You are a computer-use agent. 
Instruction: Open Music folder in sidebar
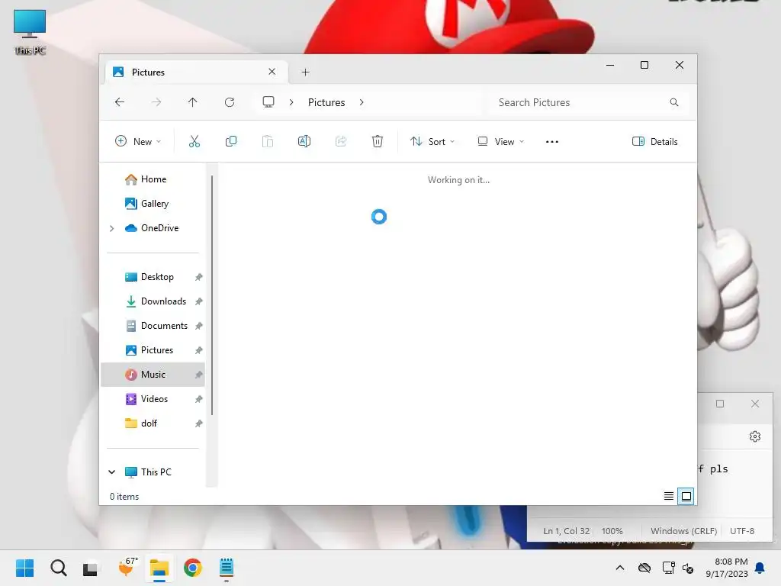(x=153, y=375)
